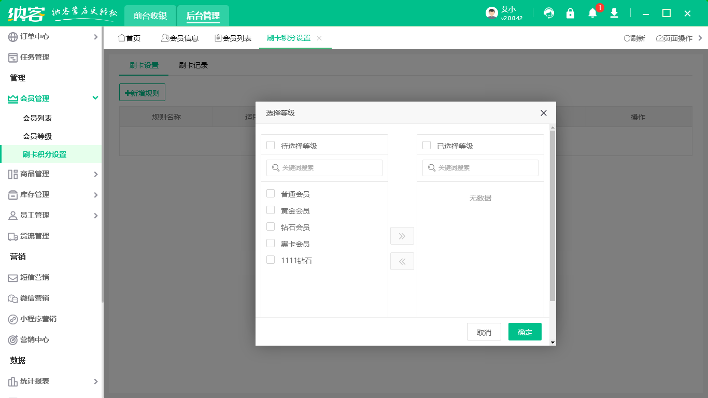The width and height of the screenshot is (708, 398).
Task: Expand 订单中心 in the sidebar
Action: click(51, 37)
